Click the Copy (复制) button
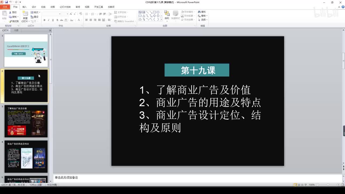345x194 pixels. pos(13,17)
